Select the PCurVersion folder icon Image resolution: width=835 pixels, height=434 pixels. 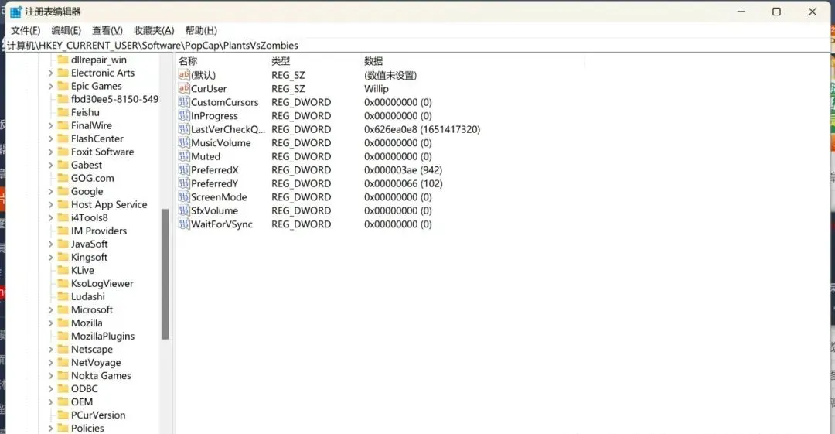(63, 415)
